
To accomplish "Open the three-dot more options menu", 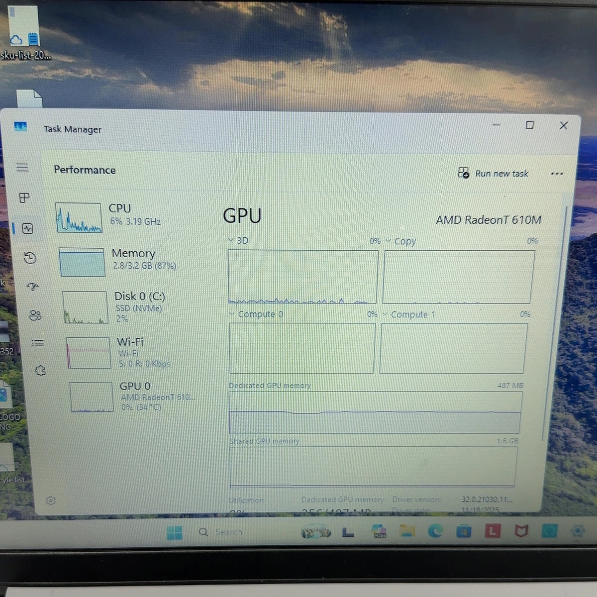I will 557,174.
